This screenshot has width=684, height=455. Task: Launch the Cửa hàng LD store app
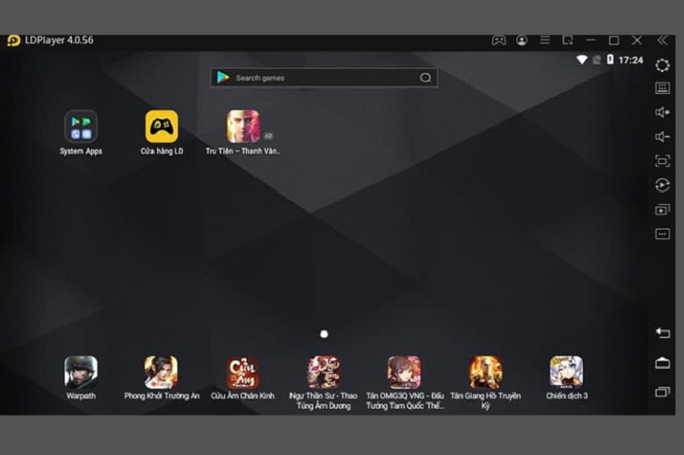pyautogui.click(x=162, y=126)
